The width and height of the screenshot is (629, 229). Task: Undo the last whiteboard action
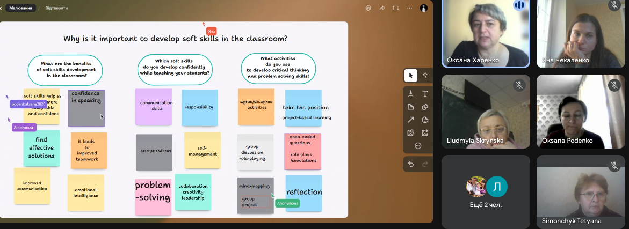(411, 164)
